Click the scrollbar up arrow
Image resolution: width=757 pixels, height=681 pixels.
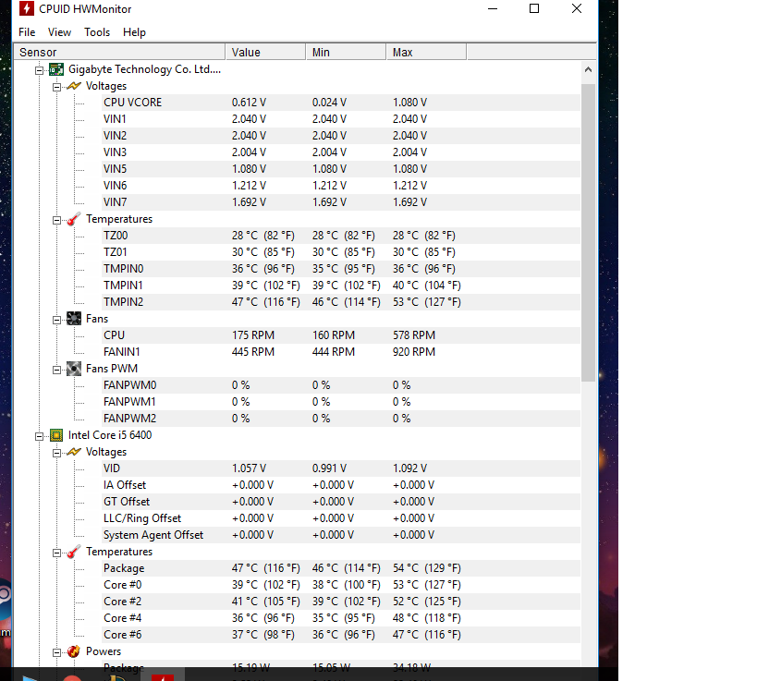click(588, 69)
